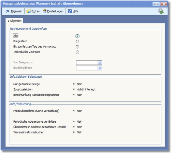Open the Bis Belegdatum date spinner
Screen dimensions: 172x154
(100, 68)
